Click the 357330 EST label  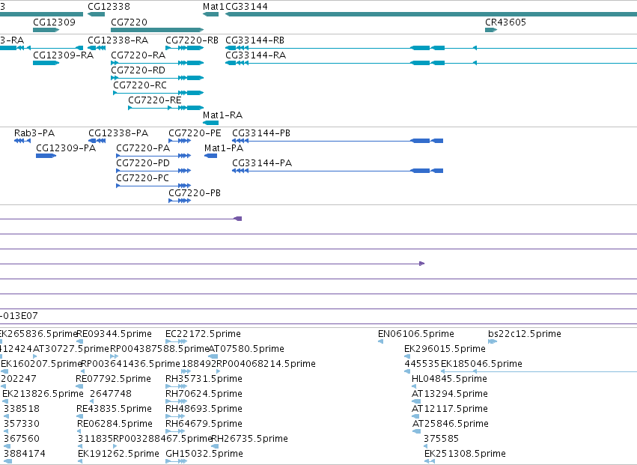click(22, 424)
